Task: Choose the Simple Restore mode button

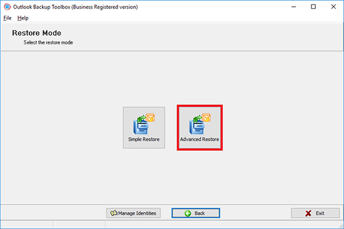Action: tap(144, 128)
